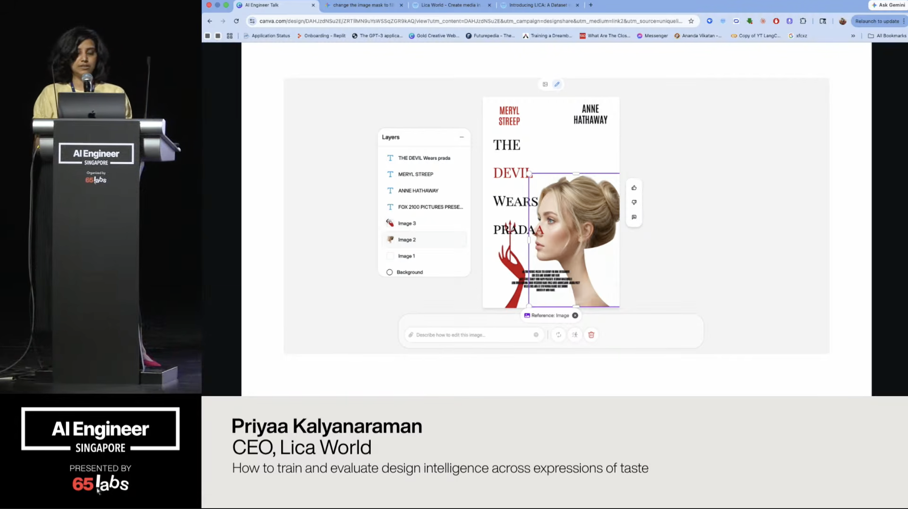Click the image view icon above poster
Image resolution: width=908 pixels, height=509 pixels.
pos(545,84)
